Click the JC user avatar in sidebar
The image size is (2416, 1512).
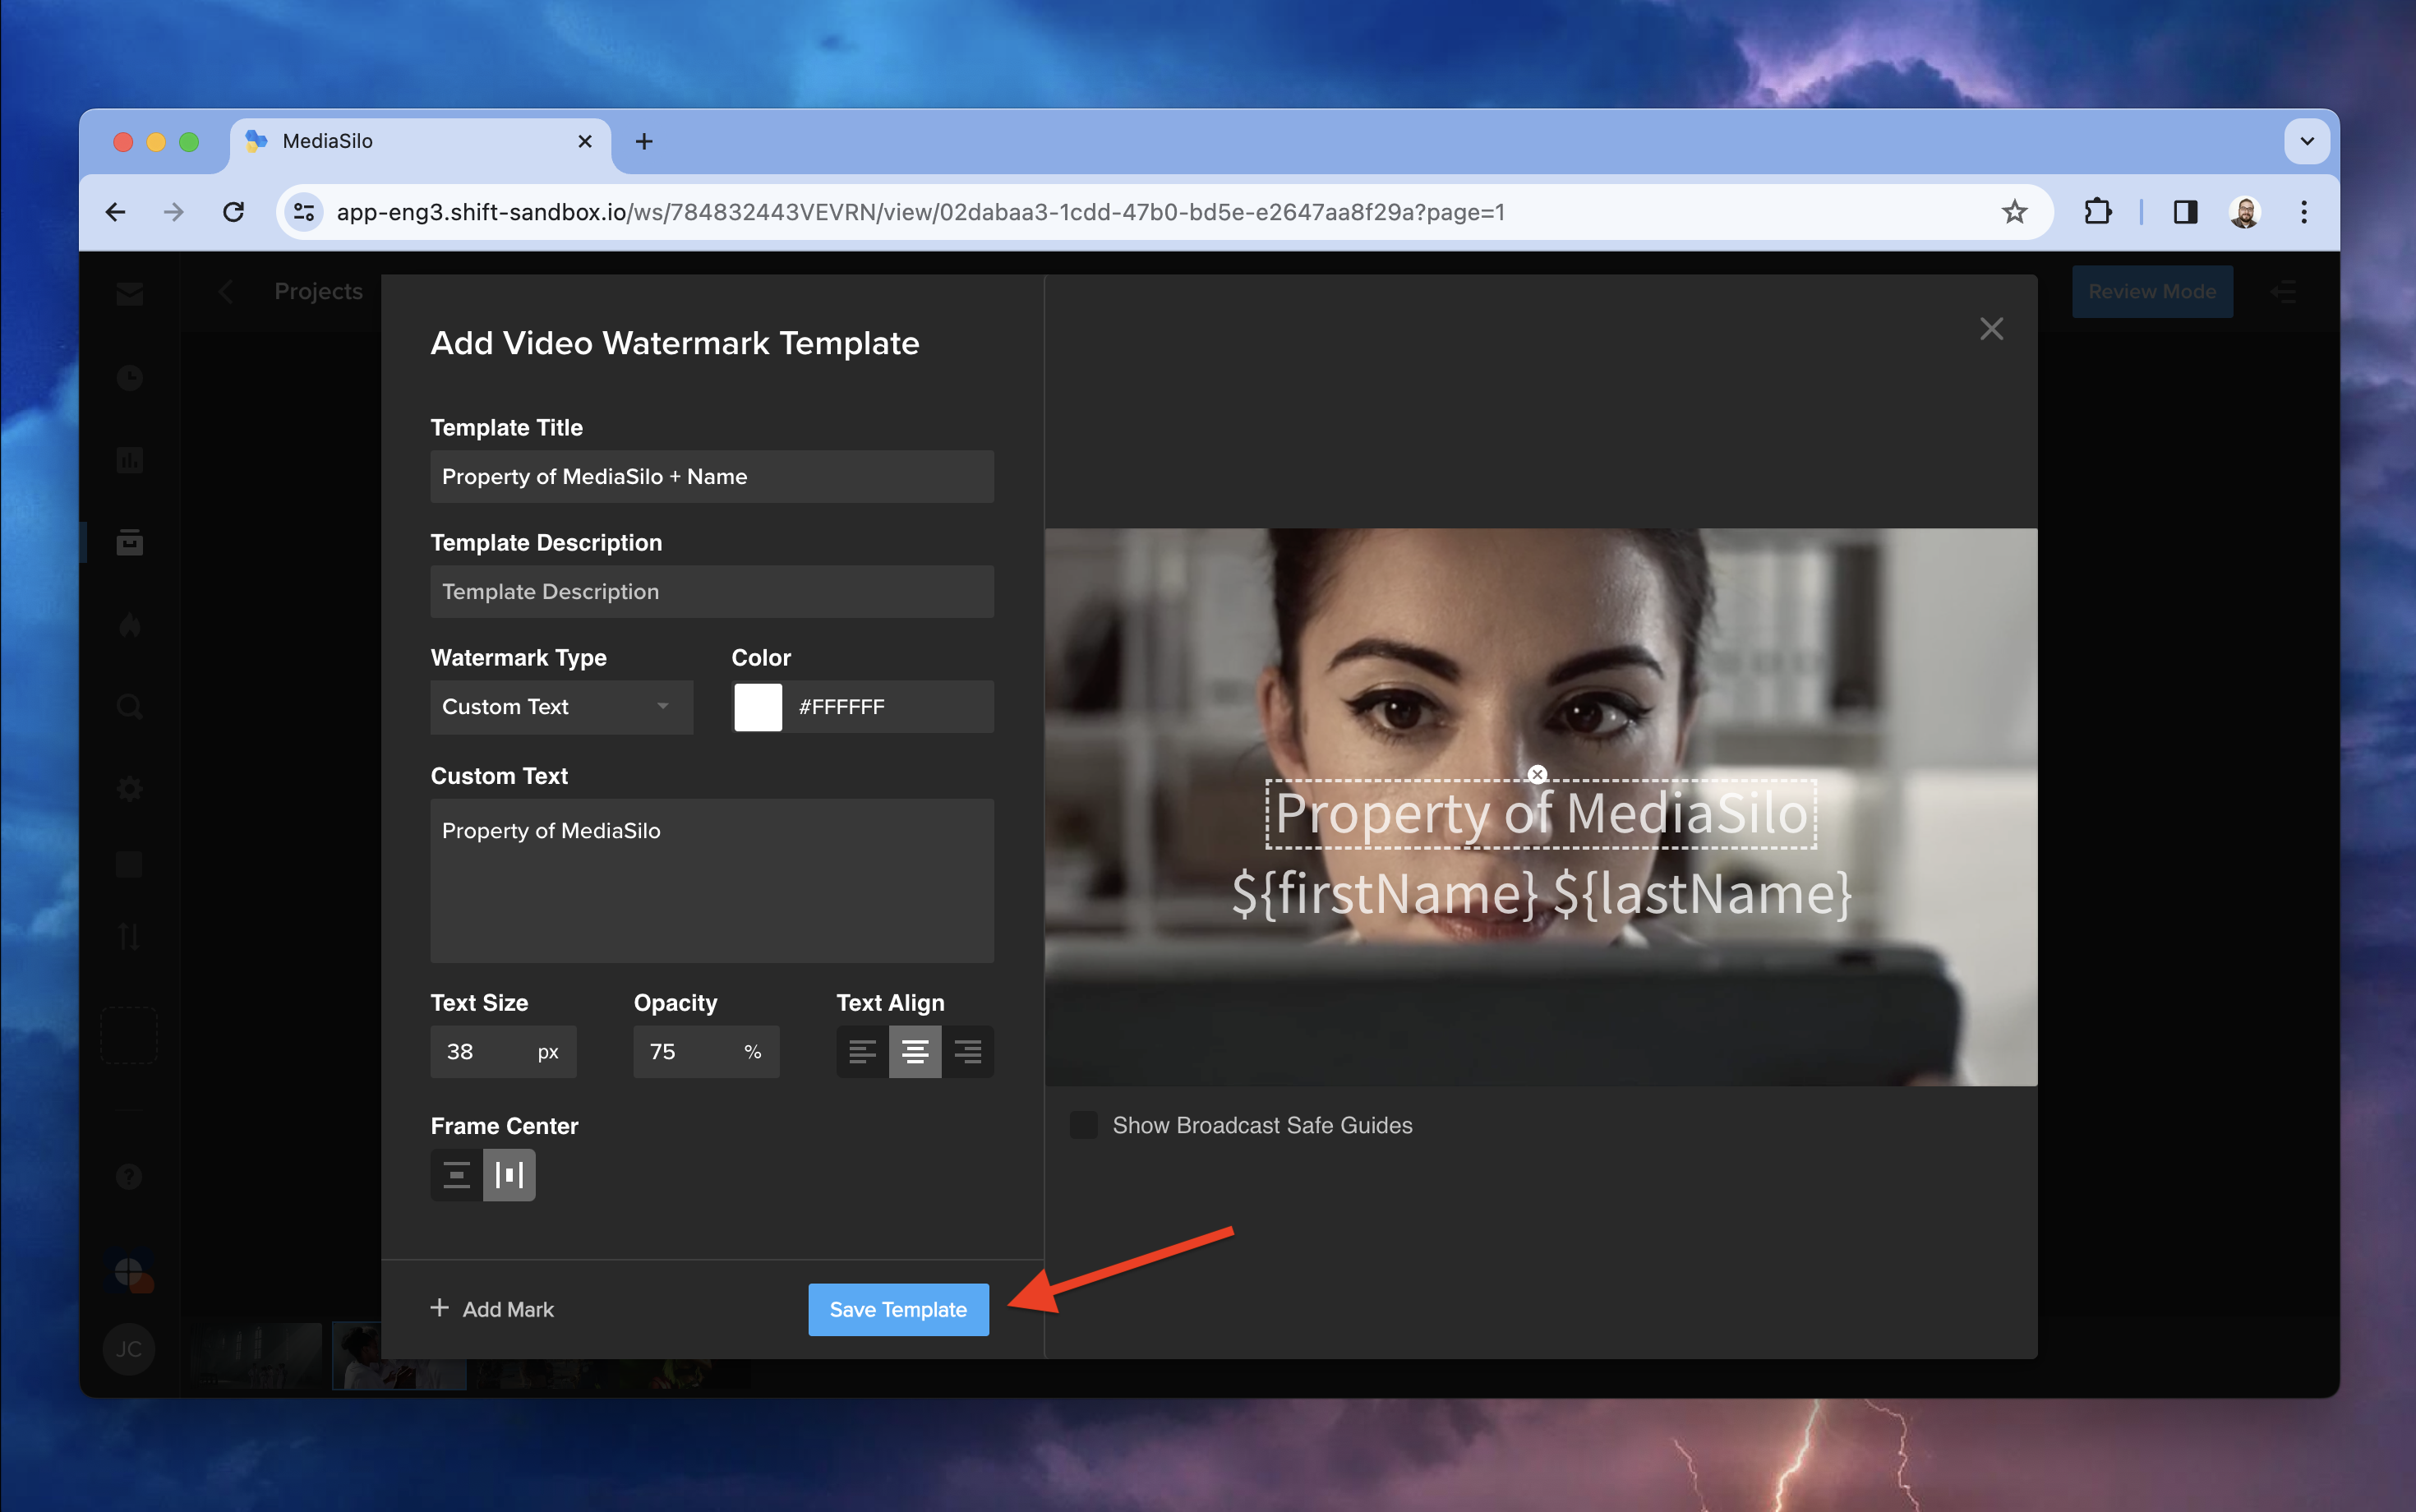(130, 1349)
